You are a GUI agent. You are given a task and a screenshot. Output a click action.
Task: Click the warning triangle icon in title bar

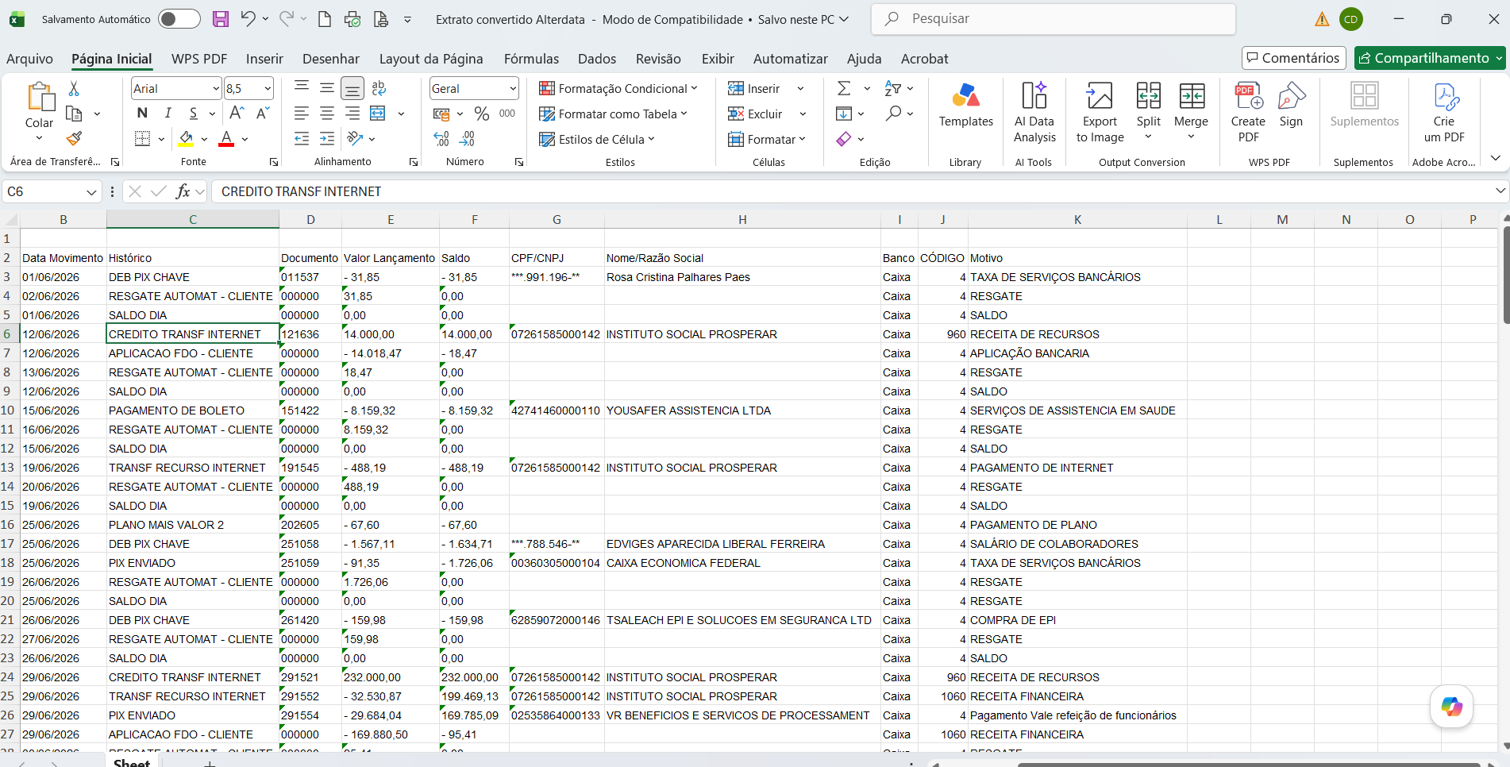[1322, 19]
